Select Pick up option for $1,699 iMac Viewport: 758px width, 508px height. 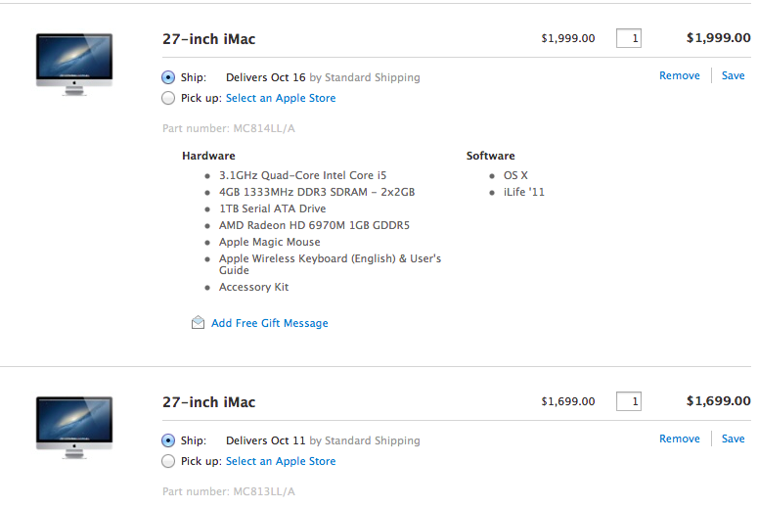pos(168,461)
